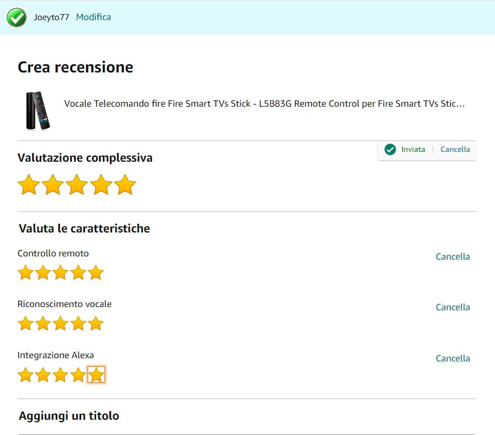The image size is (495, 435).
Task: Click Cancella beside the Inviata status
Action: click(x=455, y=149)
